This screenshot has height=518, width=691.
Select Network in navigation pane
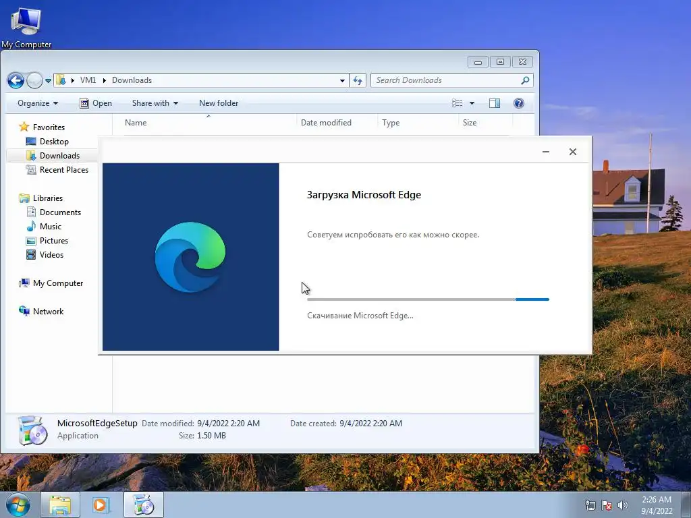tap(41, 312)
